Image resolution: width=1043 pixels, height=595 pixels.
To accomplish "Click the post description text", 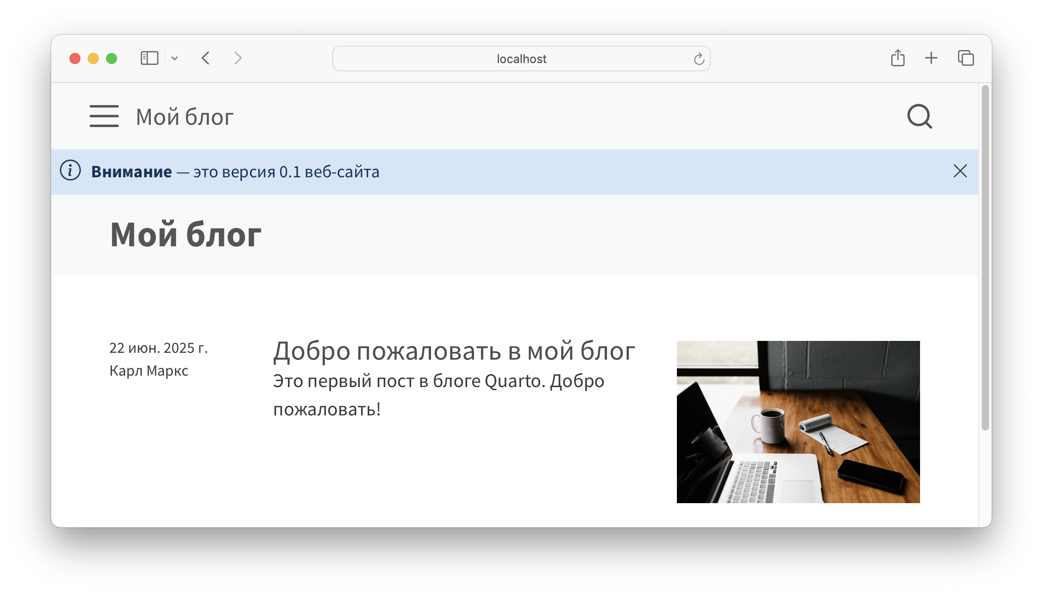I will (x=438, y=395).
